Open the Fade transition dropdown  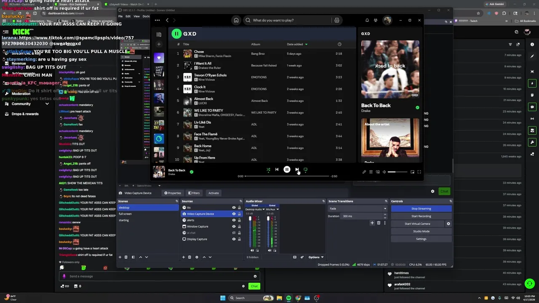pyautogui.click(x=358, y=209)
